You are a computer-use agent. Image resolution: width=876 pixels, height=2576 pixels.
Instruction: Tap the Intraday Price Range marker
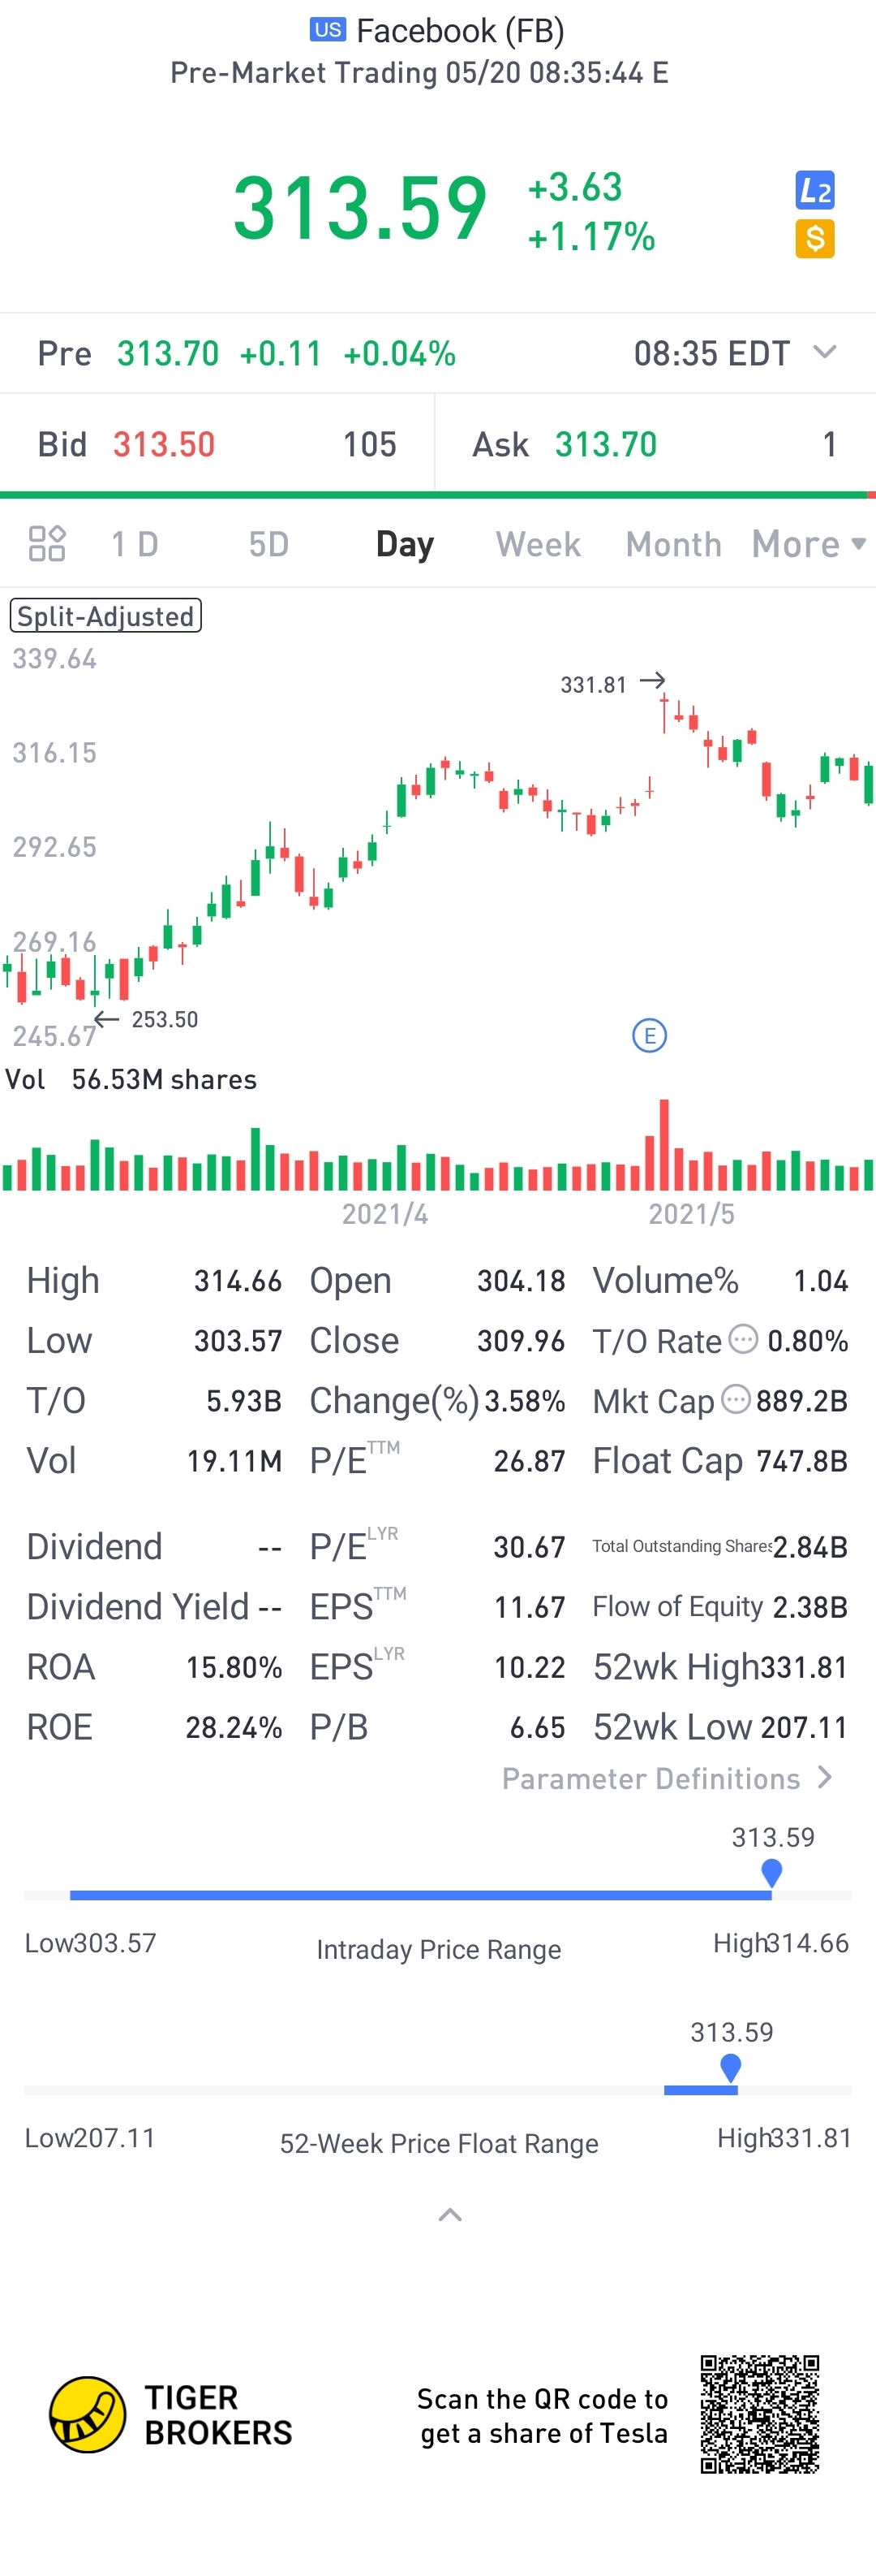pyautogui.click(x=771, y=1871)
